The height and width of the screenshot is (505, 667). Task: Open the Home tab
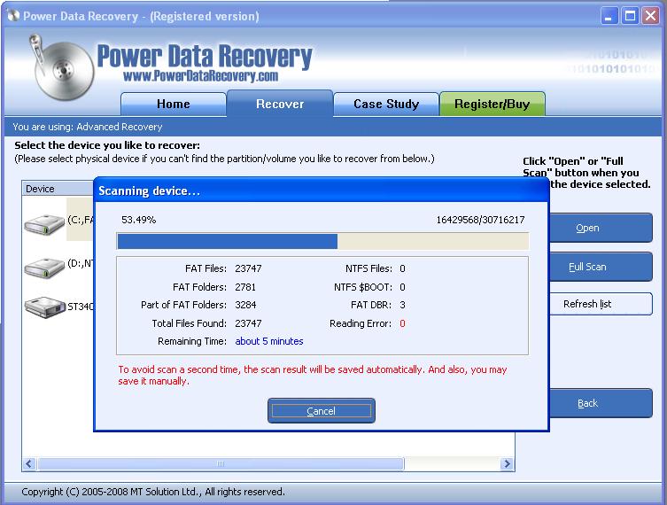(x=173, y=105)
